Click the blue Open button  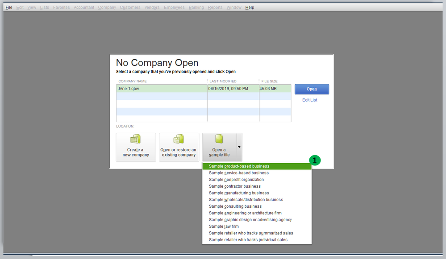[312, 89]
